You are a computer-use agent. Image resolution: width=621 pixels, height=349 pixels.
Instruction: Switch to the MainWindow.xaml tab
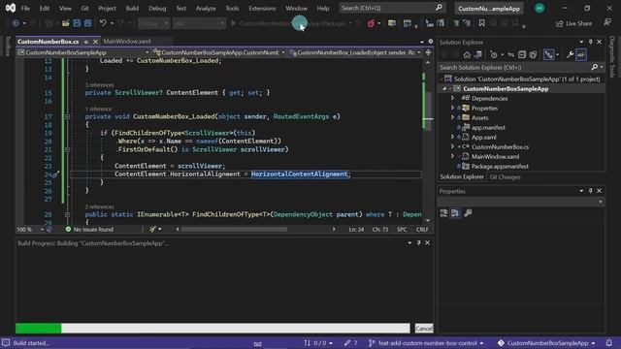127,41
